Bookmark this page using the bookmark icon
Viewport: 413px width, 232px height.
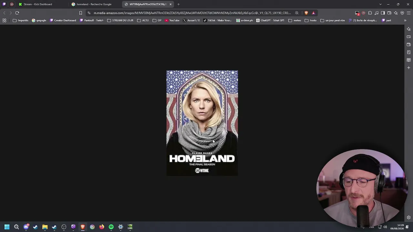[81, 13]
